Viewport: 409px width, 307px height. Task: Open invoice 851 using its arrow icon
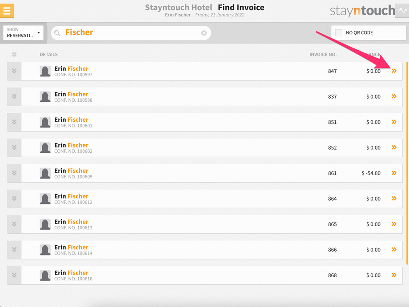tap(394, 122)
